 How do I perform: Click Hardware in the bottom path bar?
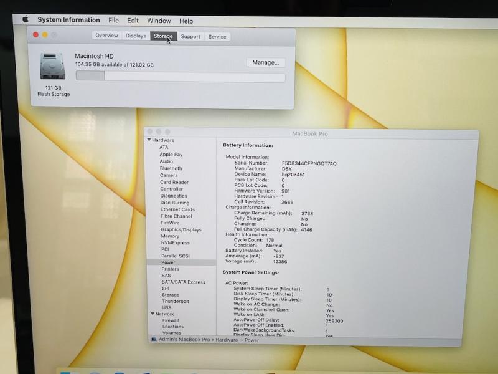tap(227, 340)
